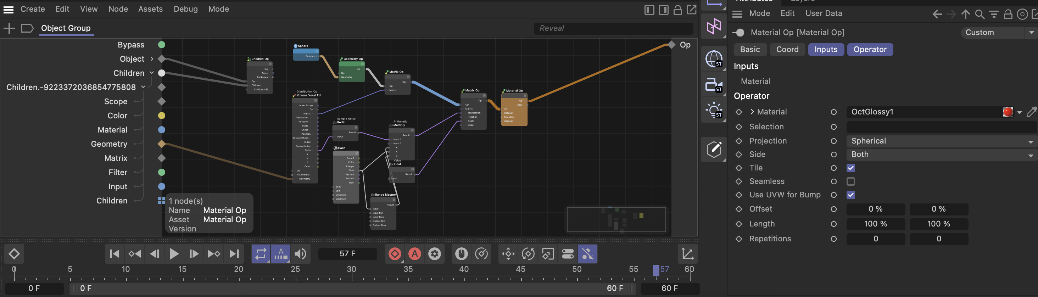Click the node editor lock icon
Screen dimensions: 1038x297
(x=677, y=10)
